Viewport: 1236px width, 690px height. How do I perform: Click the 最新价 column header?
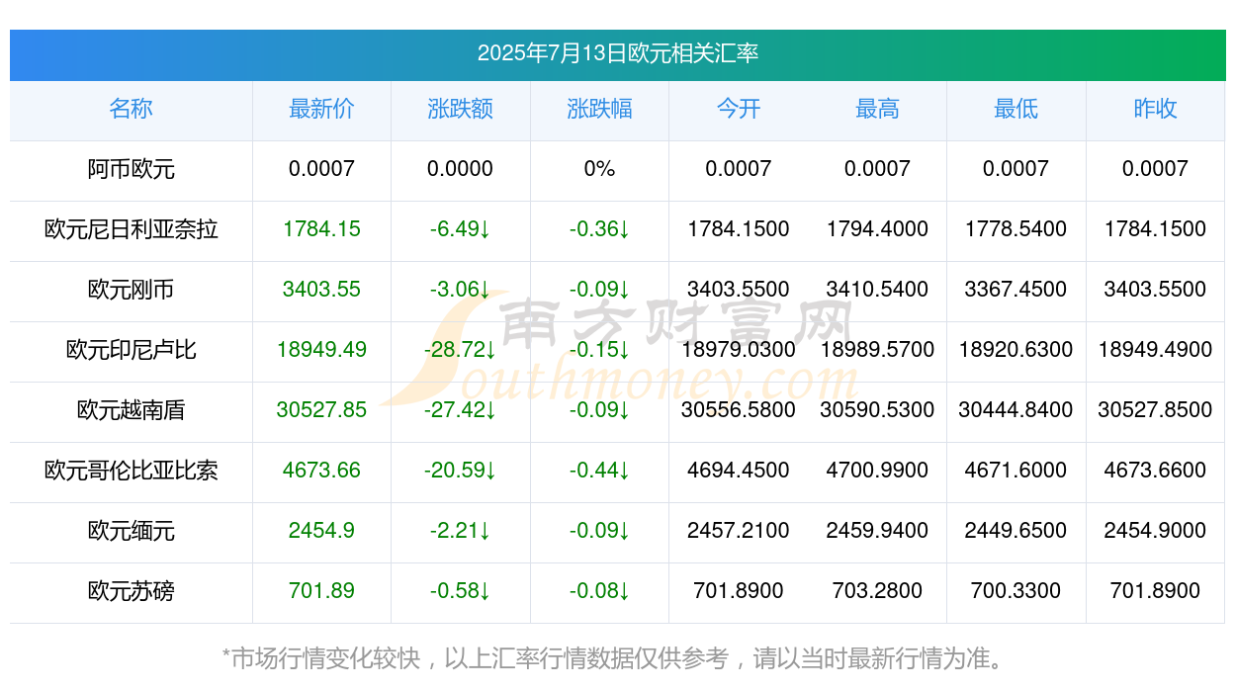pyautogui.click(x=321, y=109)
